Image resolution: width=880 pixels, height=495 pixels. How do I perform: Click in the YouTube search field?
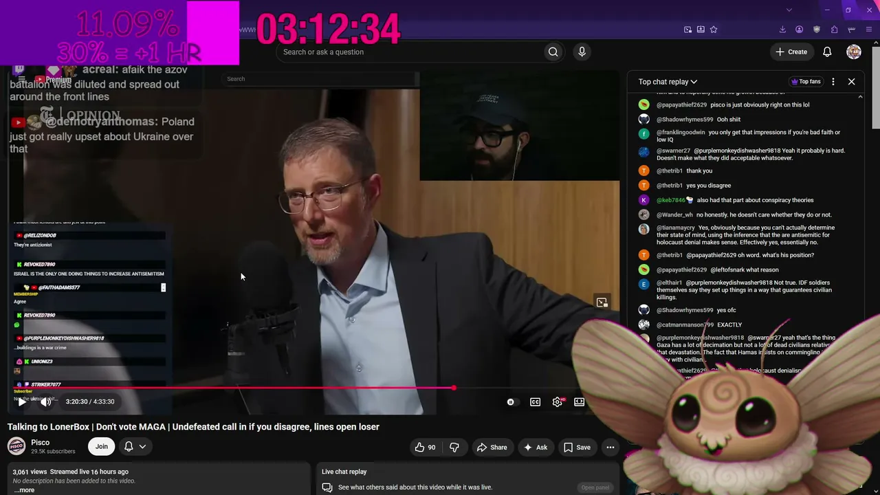(409, 52)
